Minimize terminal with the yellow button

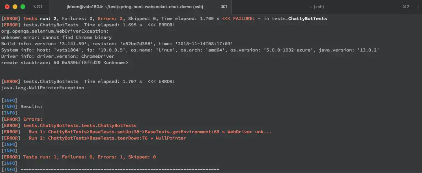coord(15,7)
